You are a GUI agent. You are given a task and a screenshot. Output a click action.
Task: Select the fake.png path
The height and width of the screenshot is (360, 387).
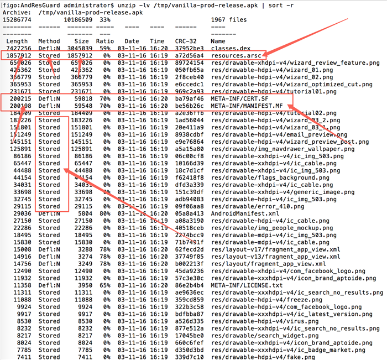click(263, 357)
